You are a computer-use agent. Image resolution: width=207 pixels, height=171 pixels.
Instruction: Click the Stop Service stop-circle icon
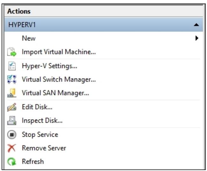tap(12, 135)
